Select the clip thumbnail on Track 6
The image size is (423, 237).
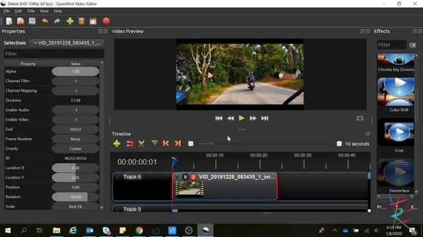click(x=190, y=189)
